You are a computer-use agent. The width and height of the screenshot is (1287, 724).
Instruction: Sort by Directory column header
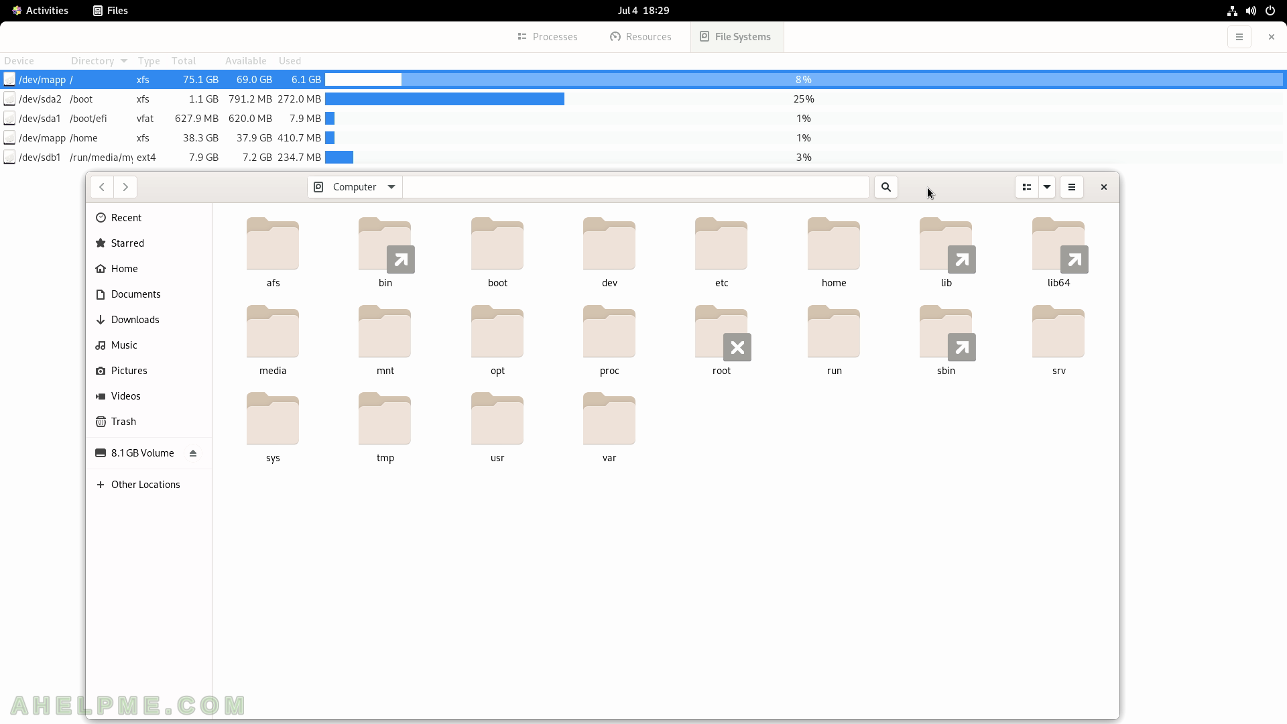(x=99, y=61)
